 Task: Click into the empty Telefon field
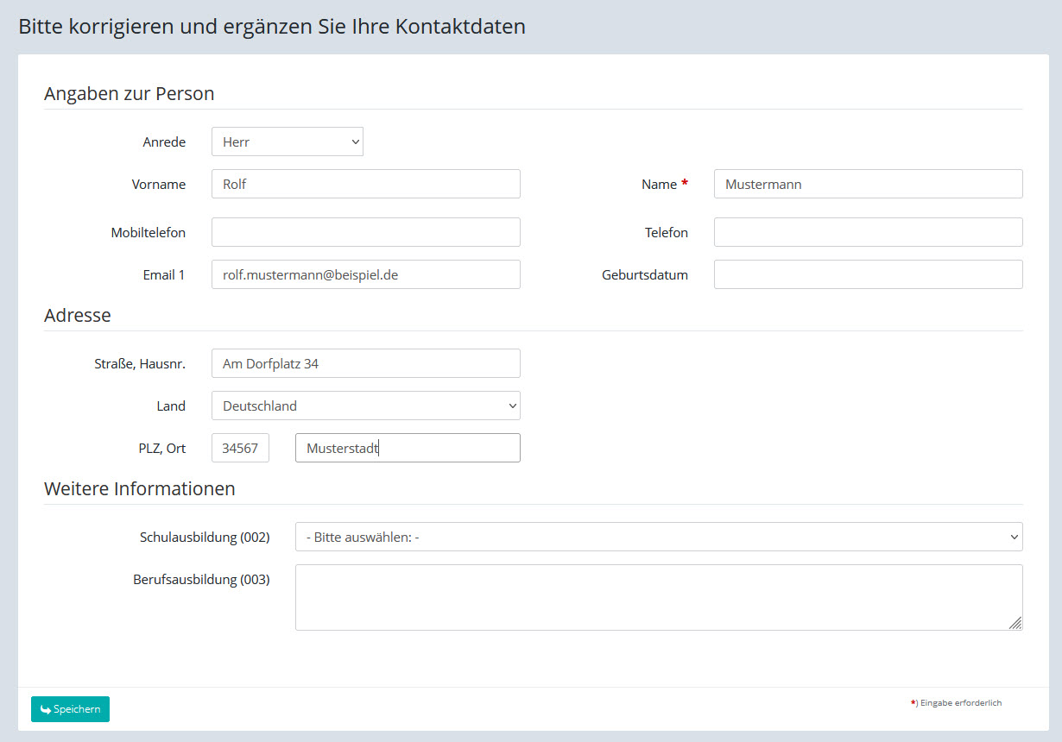pyautogui.click(x=868, y=232)
